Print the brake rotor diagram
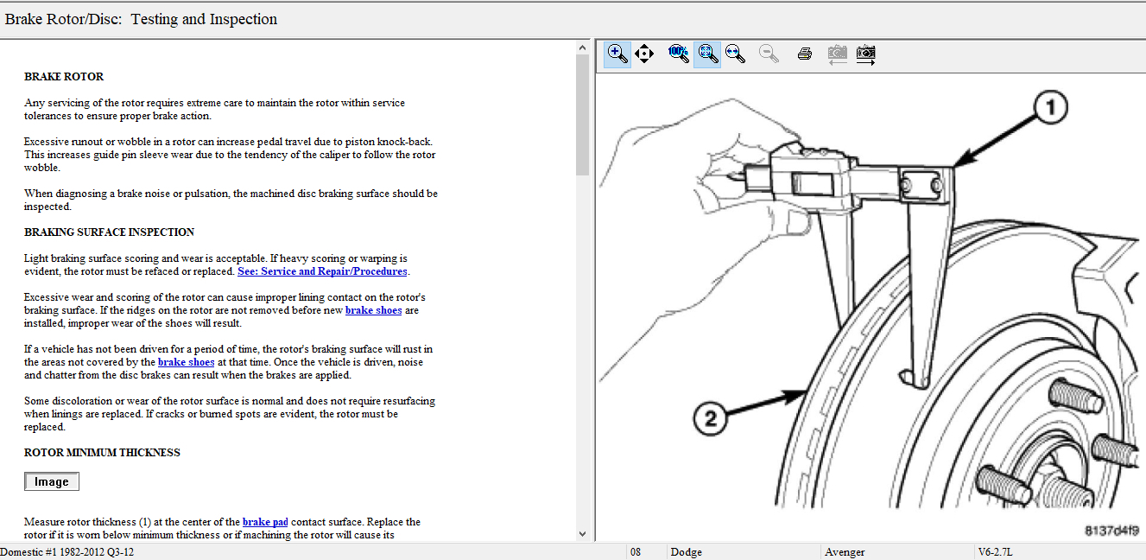 tap(805, 54)
